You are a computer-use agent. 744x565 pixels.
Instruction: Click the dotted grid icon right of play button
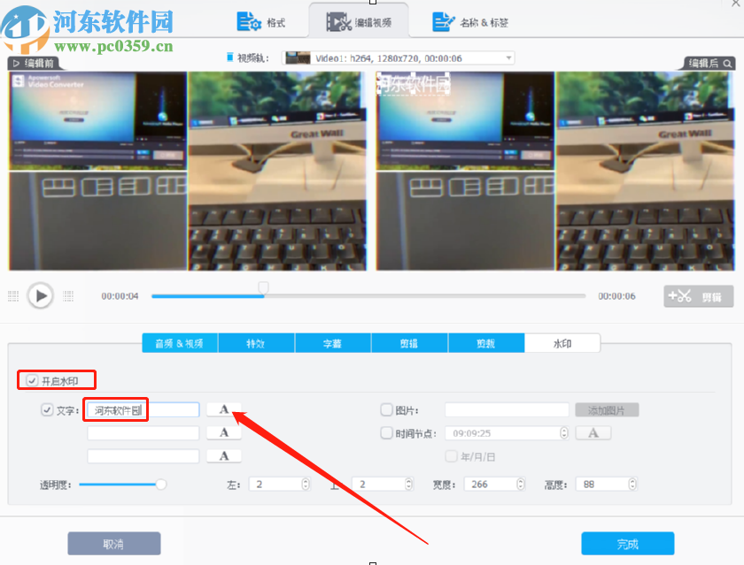[68, 296]
